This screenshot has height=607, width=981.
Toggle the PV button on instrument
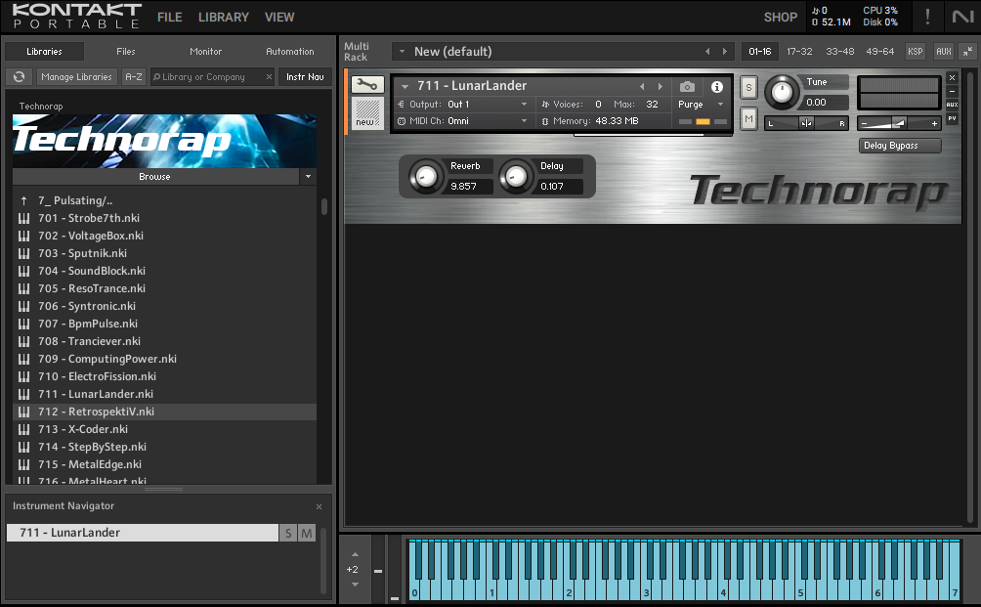(x=953, y=118)
